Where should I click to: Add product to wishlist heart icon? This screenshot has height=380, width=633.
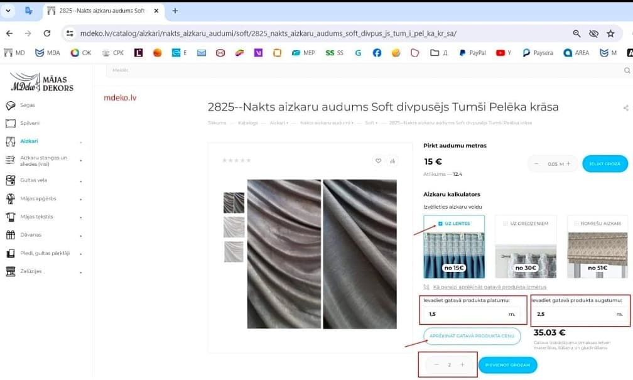click(378, 161)
